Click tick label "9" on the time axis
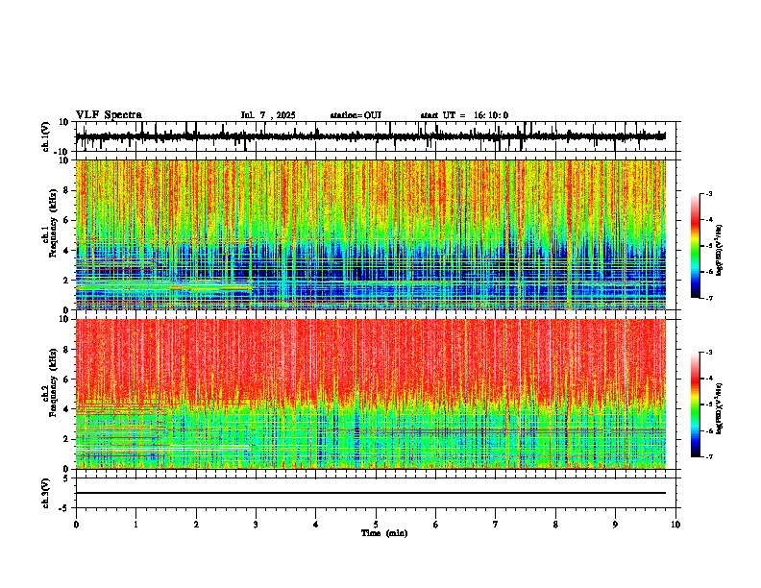761x588 pixels. click(615, 525)
